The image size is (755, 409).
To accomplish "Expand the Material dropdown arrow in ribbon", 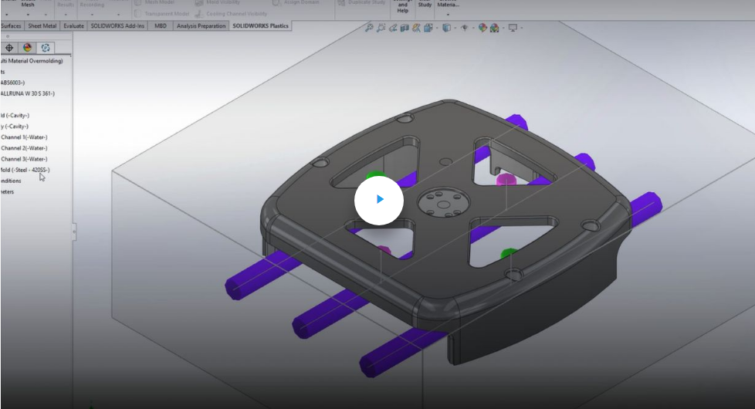I will pos(447,15).
